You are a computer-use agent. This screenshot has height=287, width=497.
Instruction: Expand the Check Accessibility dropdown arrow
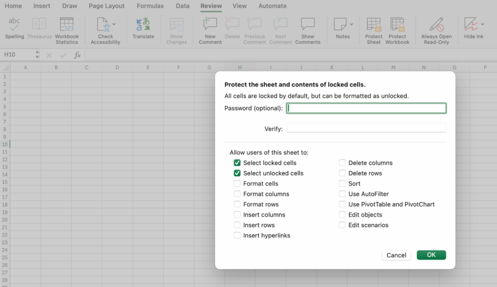pos(114,24)
